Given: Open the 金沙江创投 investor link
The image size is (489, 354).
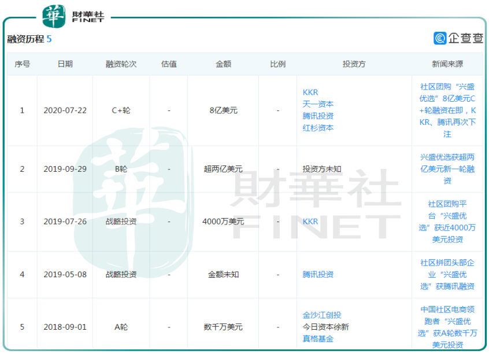Looking at the screenshot, I should [322, 315].
